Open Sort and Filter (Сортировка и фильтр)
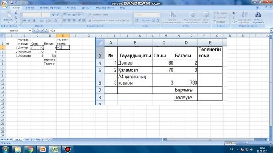The width and height of the screenshot is (273, 153). tap(244, 17)
